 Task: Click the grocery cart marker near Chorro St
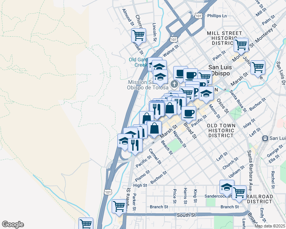[x=138, y=35]
